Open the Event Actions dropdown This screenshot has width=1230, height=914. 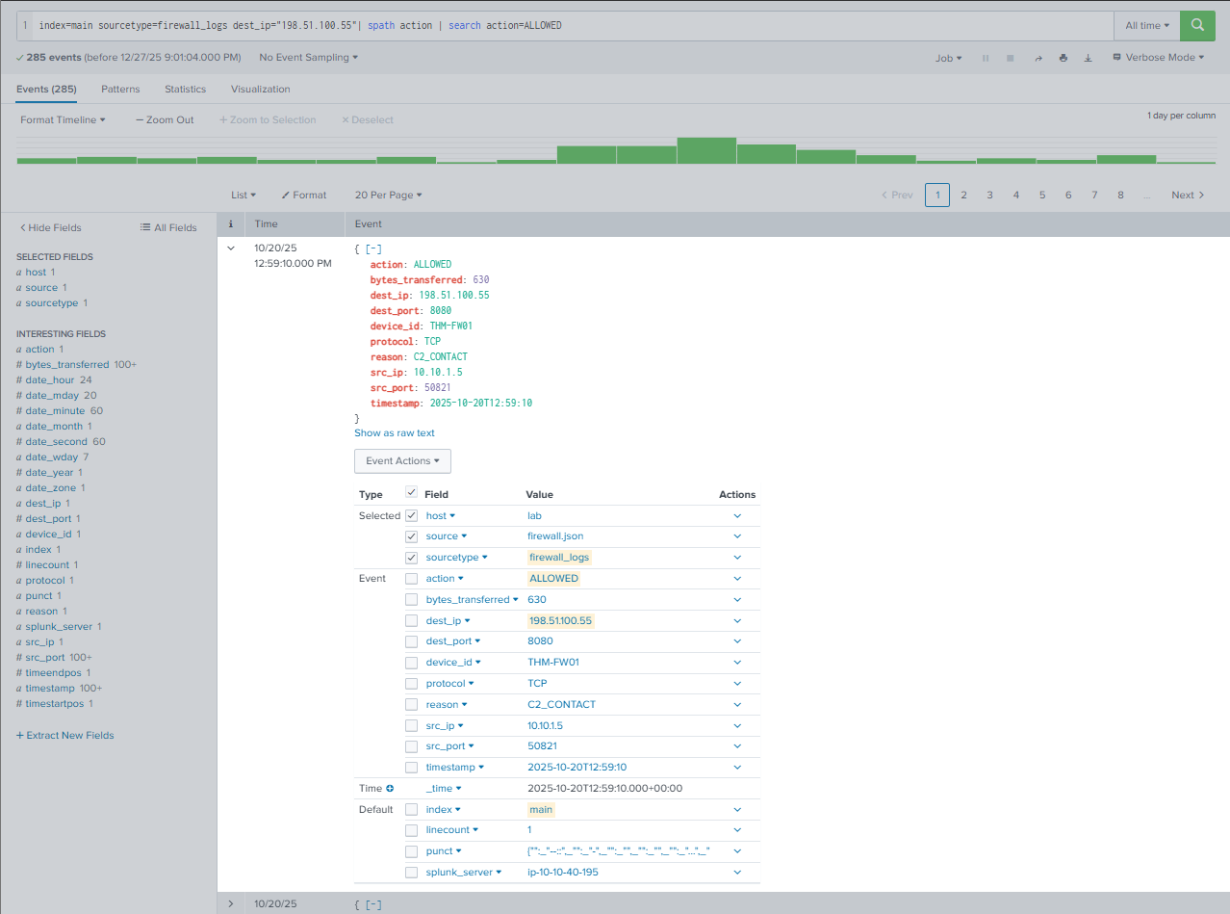pyautogui.click(x=402, y=461)
